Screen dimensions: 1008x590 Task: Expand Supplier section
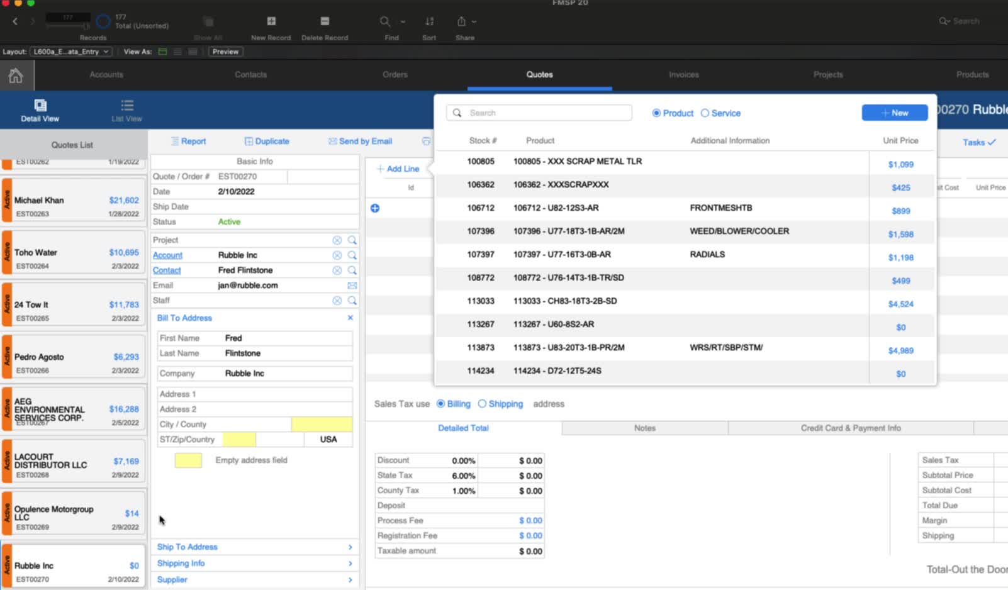[x=255, y=580]
